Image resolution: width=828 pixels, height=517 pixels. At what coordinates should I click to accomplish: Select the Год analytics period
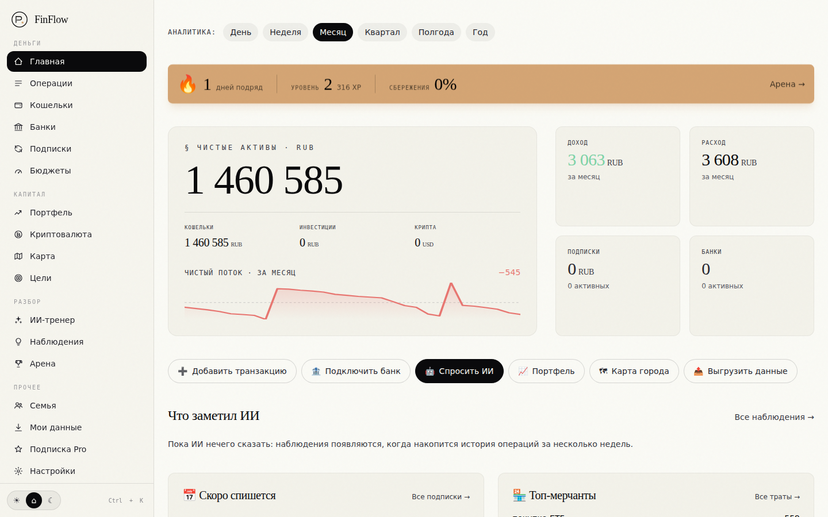tap(480, 32)
